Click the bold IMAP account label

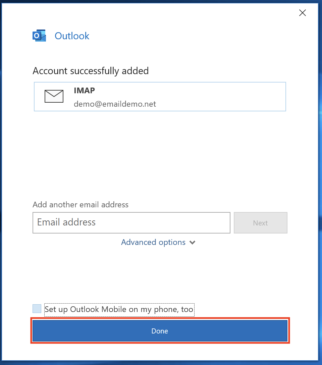click(85, 90)
